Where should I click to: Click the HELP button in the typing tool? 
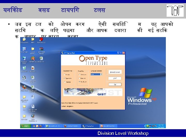pos(115,78)
